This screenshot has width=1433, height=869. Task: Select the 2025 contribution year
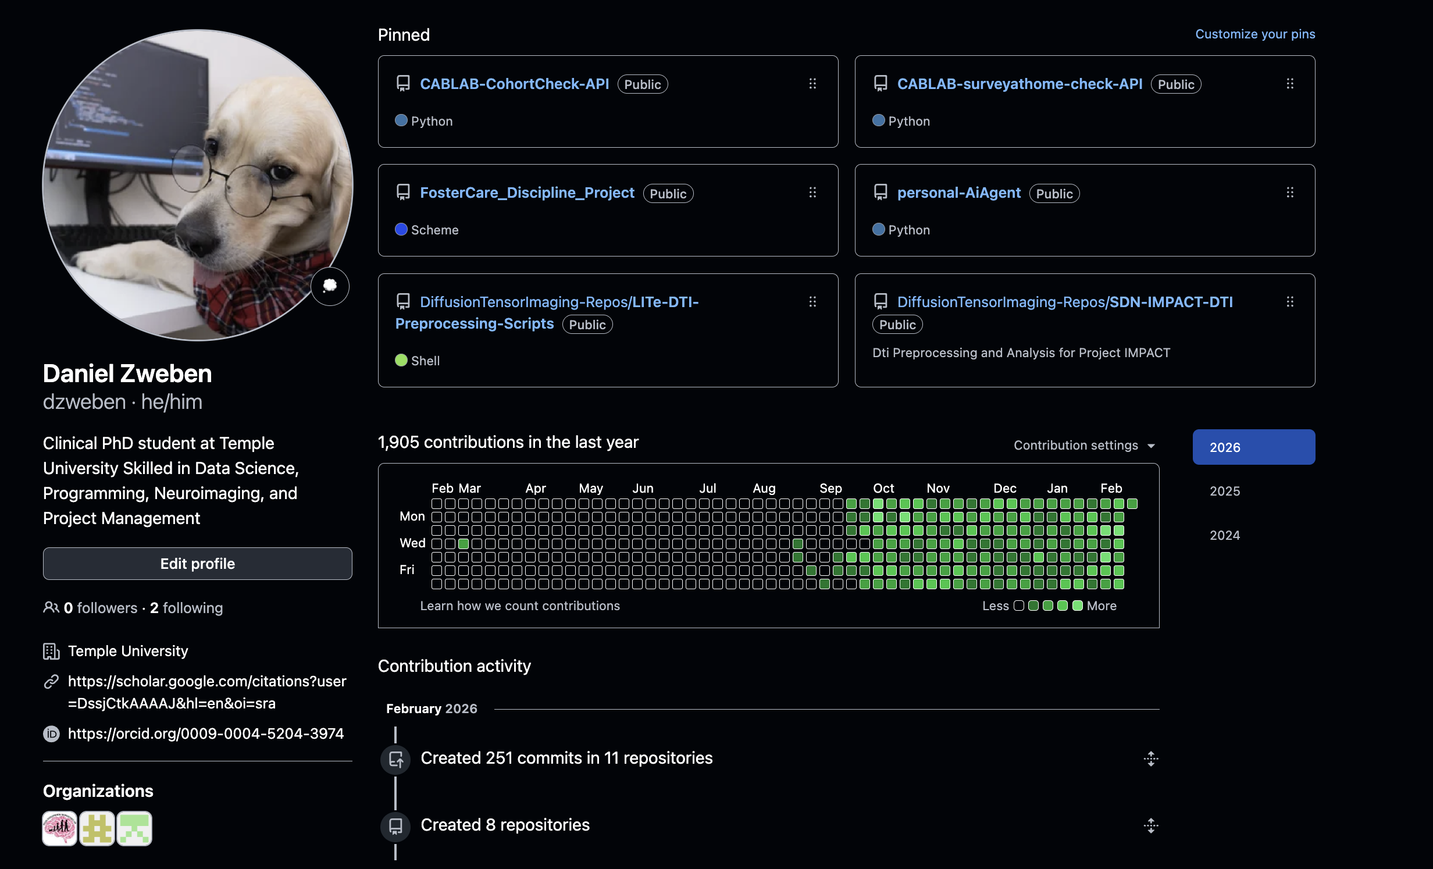click(1225, 491)
